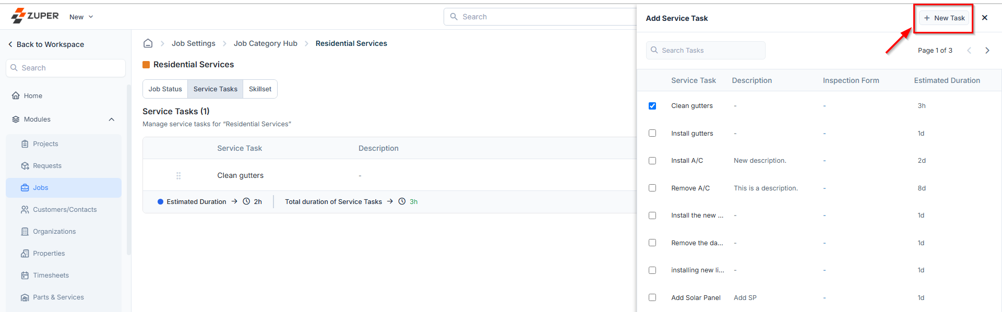Viewport: 1002px width, 312px height.
Task: Click the Zuper logo
Action: [35, 16]
